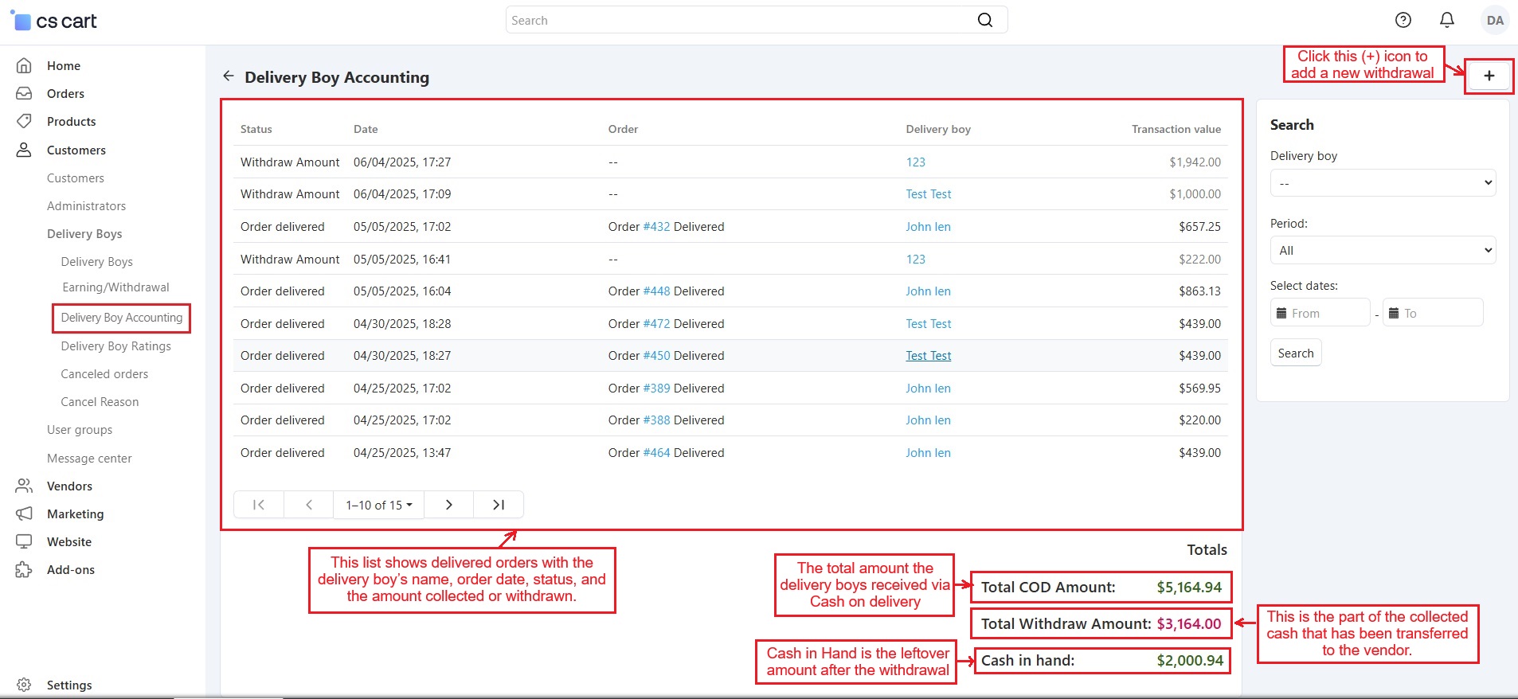Open the DA user avatar menu
The image size is (1518, 699).
(x=1494, y=21)
